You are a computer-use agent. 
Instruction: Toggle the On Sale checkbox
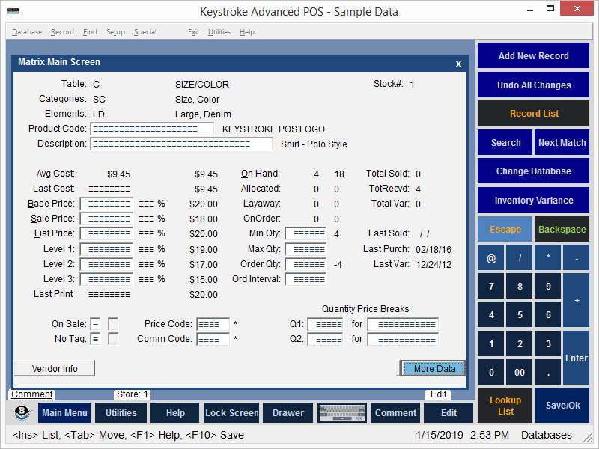tap(96, 324)
